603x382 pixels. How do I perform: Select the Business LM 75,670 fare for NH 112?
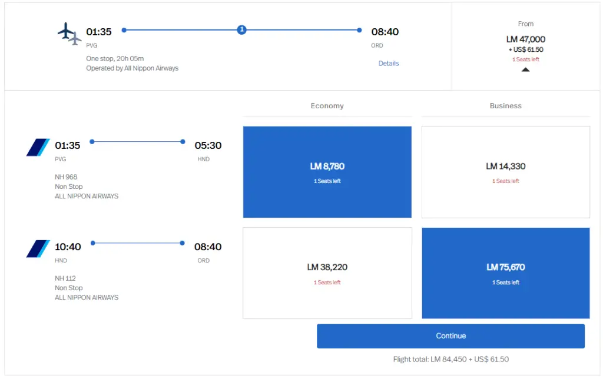pos(505,273)
